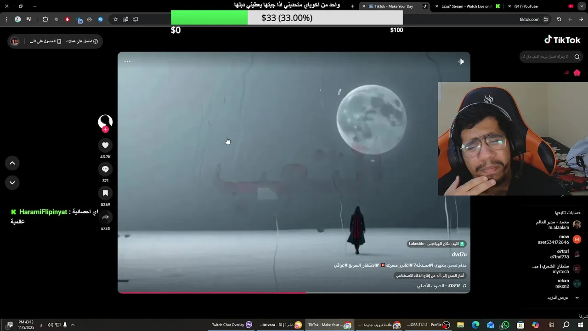Bookmark the video with 8369 saves

[x=105, y=193]
